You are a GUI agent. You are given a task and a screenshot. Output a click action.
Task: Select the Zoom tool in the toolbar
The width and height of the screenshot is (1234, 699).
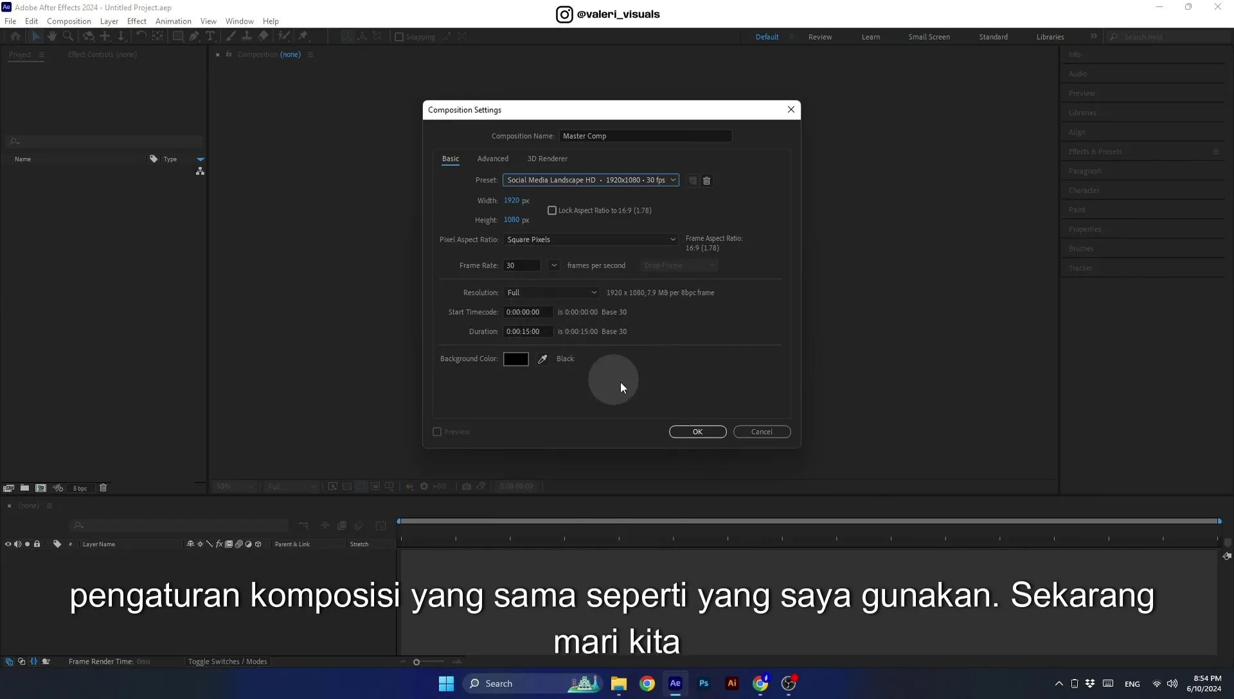click(68, 37)
